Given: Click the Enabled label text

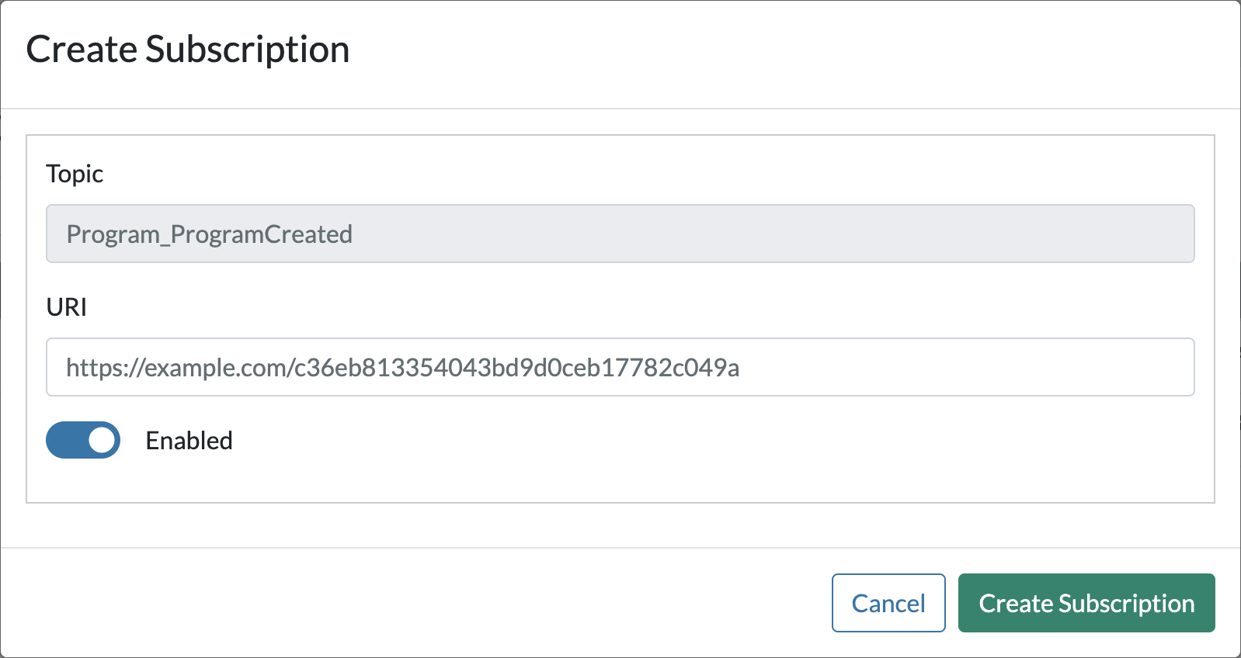Looking at the screenshot, I should coord(189,441).
